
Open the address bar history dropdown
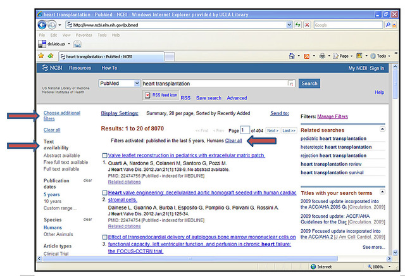[289, 25]
